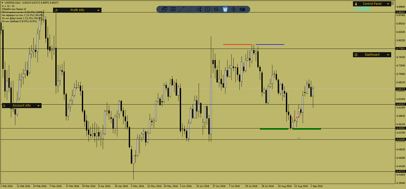
Task: Click the info icon on Dashboard panel
Action: tap(356, 55)
